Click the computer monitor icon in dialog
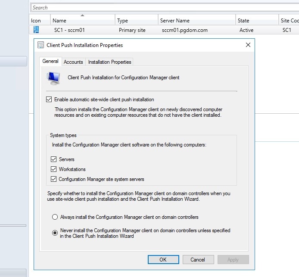Screen dimensions: 299x277 point(53,78)
